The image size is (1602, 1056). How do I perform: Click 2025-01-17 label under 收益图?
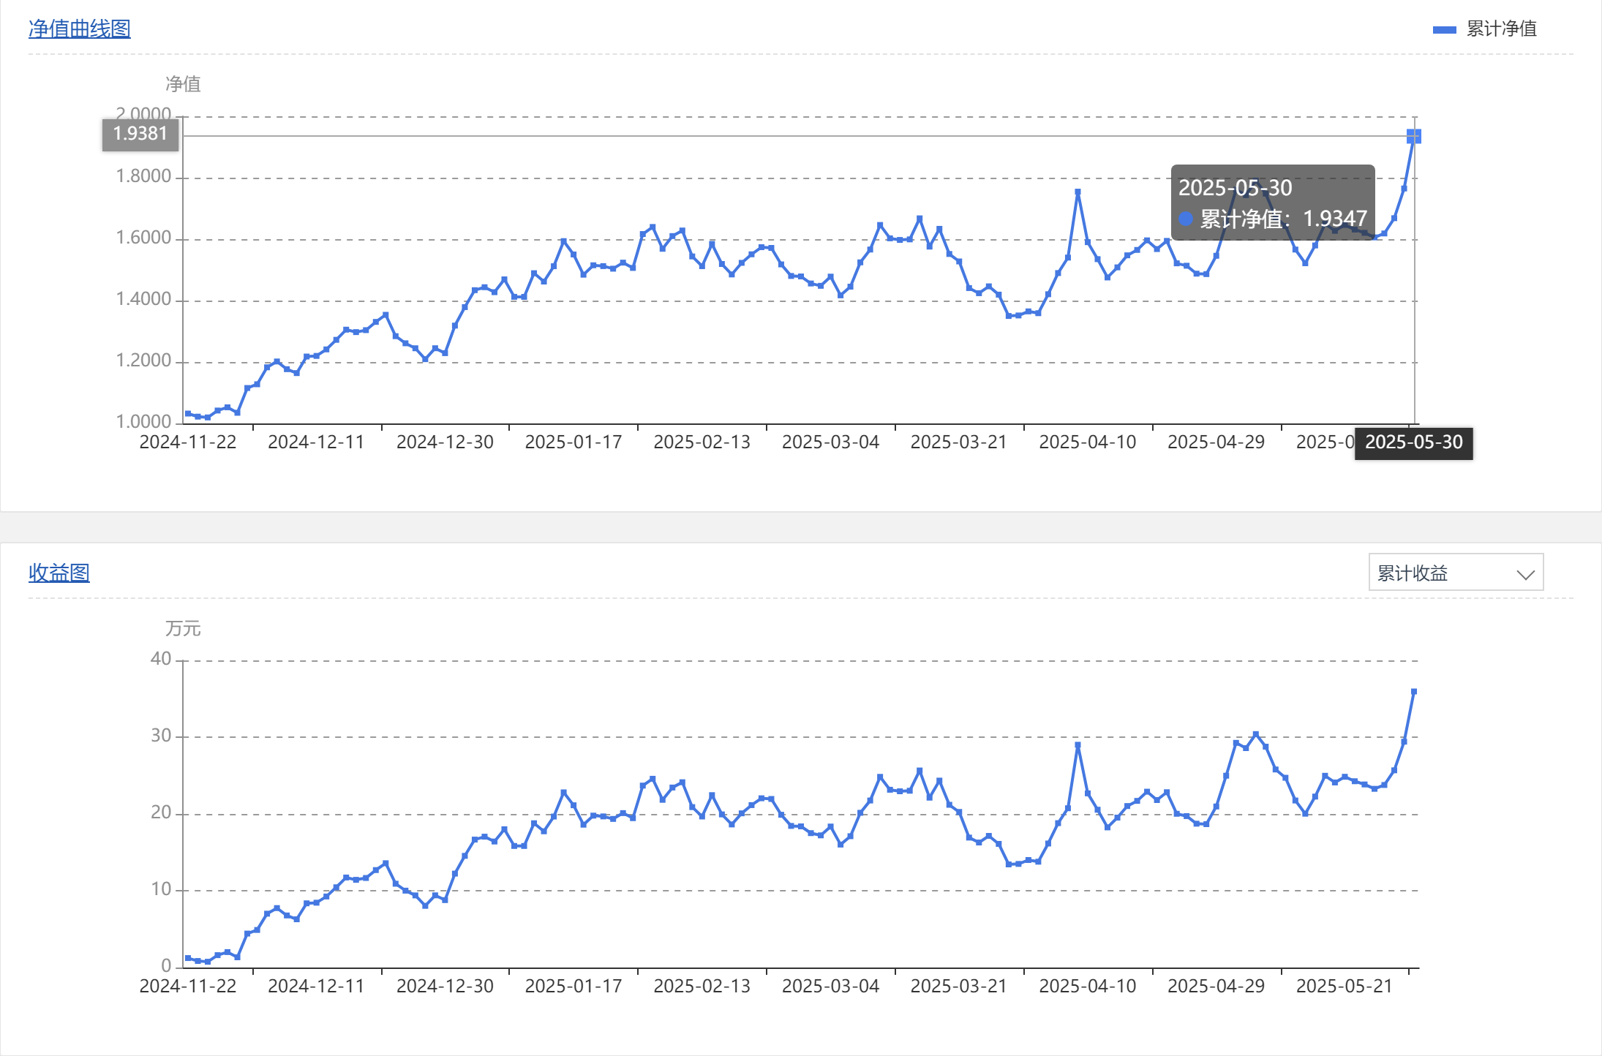tap(574, 987)
